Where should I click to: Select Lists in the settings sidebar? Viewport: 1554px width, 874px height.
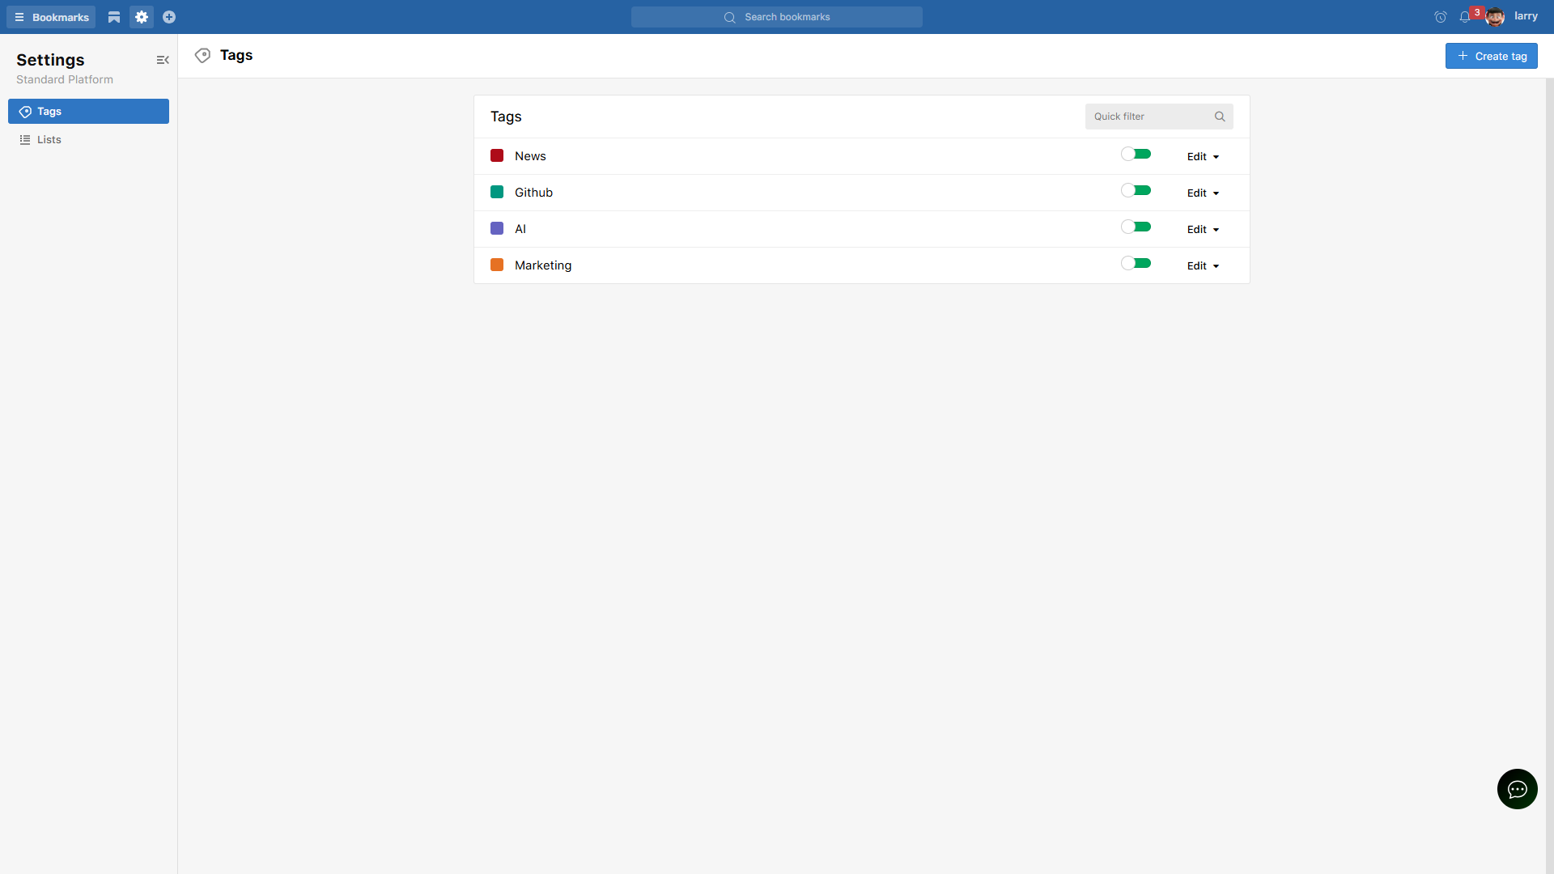pos(49,140)
